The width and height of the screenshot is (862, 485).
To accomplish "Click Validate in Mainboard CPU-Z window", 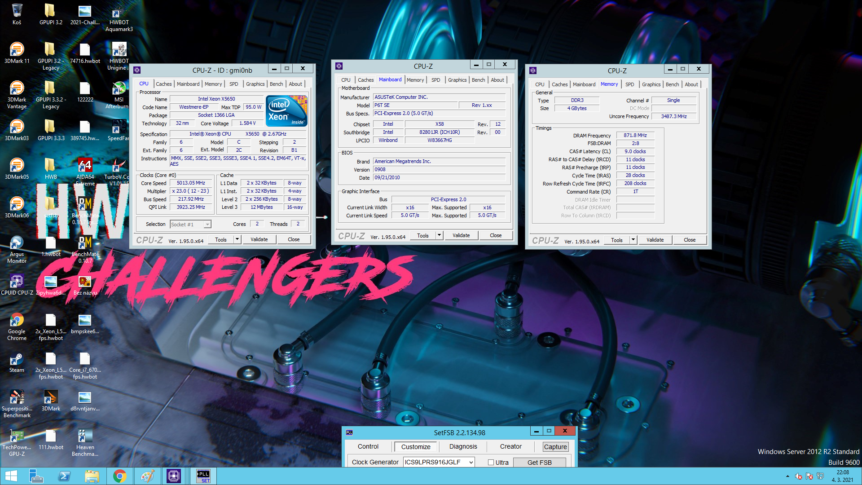I will [x=461, y=235].
